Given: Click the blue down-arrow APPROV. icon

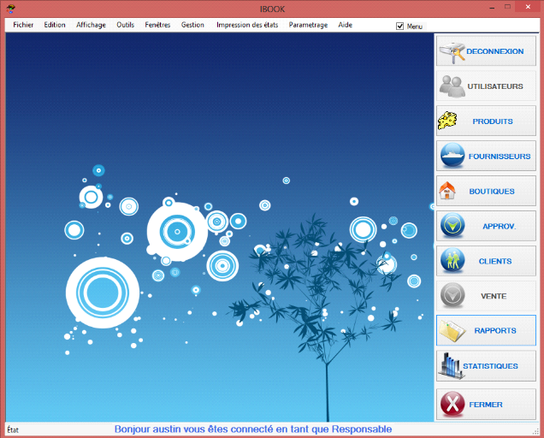Looking at the screenshot, I should pos(452,226).
